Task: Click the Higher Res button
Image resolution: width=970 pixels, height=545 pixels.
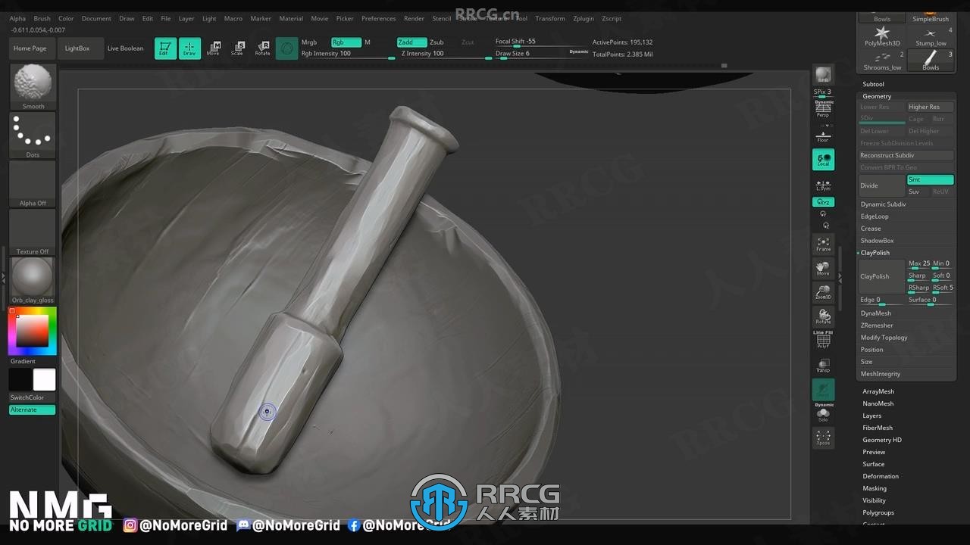Action: point(930,107)
